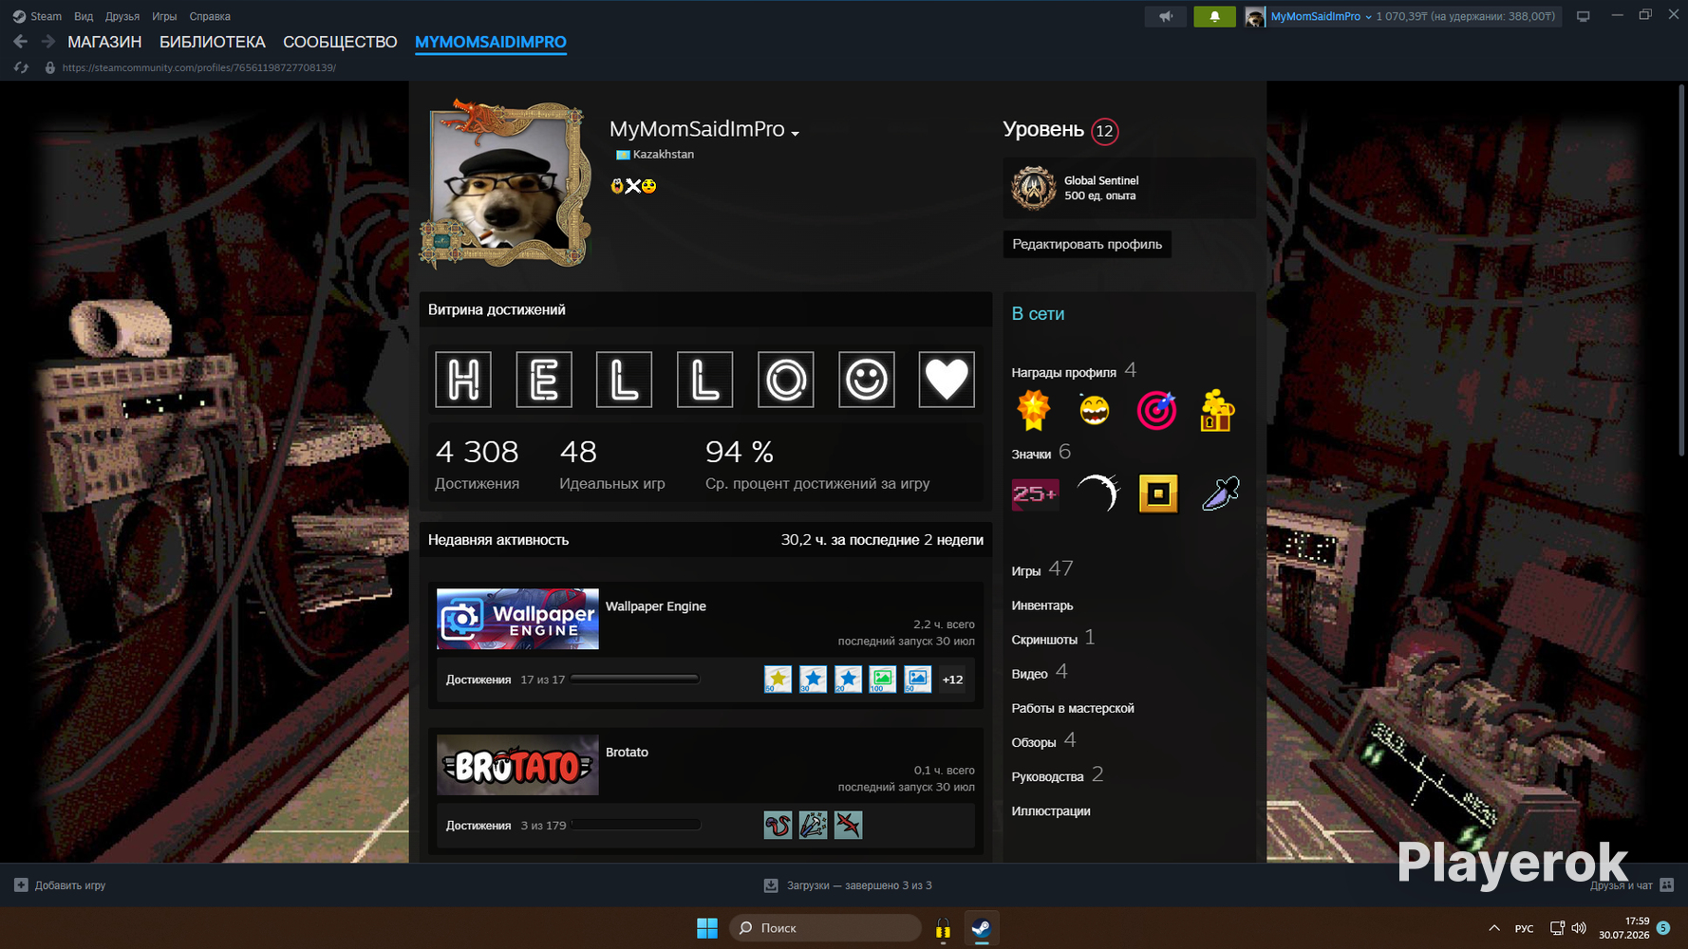The height and width of the screenshot is (949, 1688).
Task: Click the Downloads status icon
Action: [771, 885]
